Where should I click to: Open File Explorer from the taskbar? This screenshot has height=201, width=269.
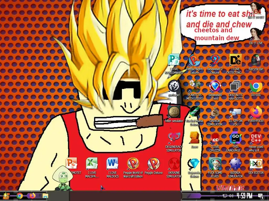click(45, 196)
